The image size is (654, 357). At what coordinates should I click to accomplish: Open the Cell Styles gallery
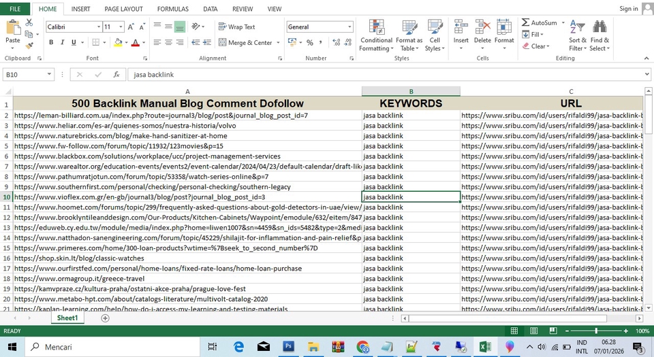(435, 35)
